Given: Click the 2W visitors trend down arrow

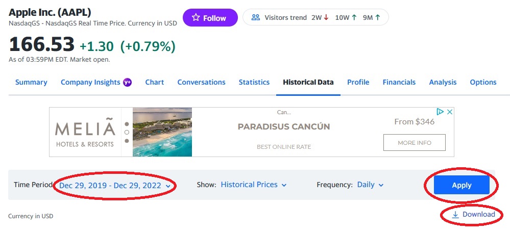Looking at the screenshot, I should [326, 17].
